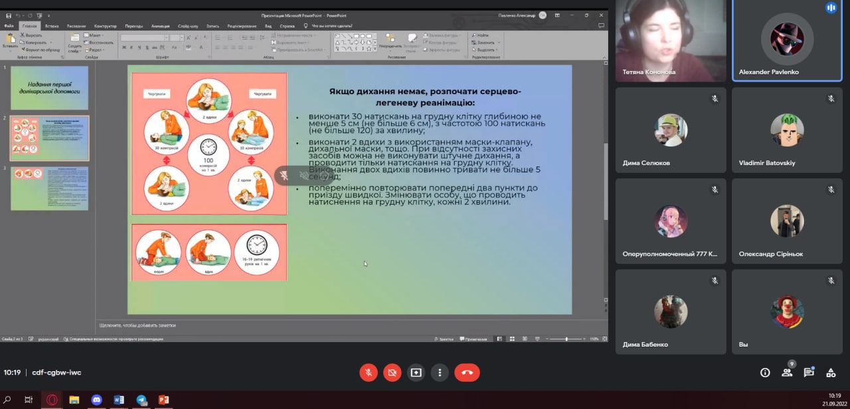
Task: Click Find (Найти) in the ribbon
Action: pyautogui.click(x=480, y=35)
